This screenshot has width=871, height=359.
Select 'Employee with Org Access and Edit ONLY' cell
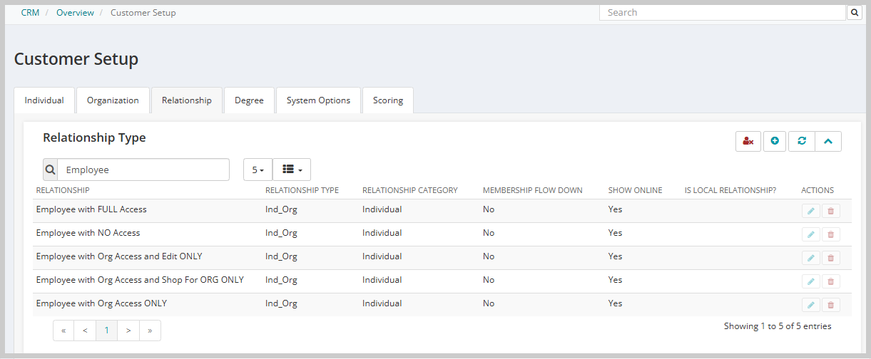(x=119, y=256)
